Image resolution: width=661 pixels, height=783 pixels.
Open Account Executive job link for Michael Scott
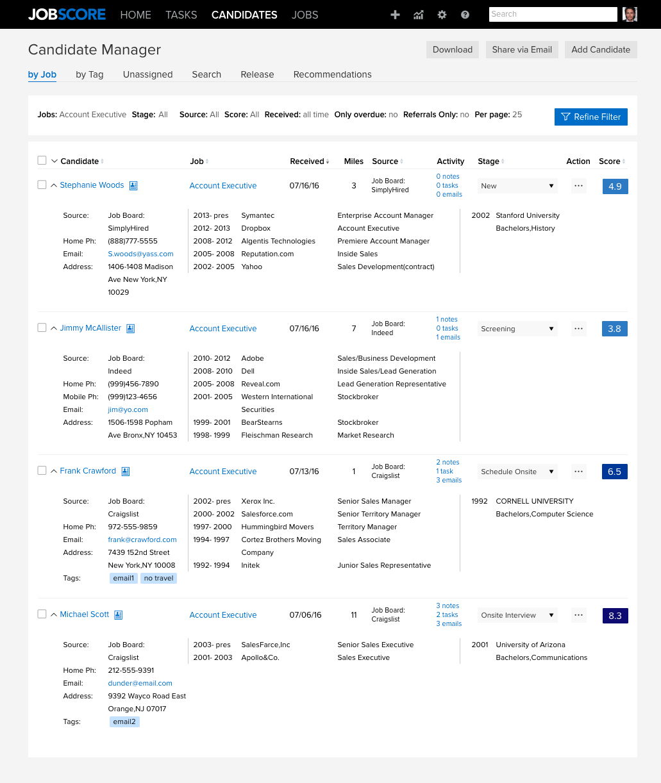[223, 615]
